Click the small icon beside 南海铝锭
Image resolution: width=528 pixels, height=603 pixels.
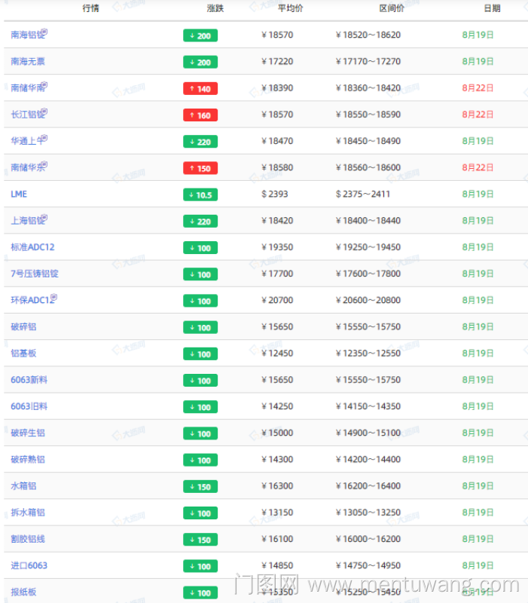point(44,32)
